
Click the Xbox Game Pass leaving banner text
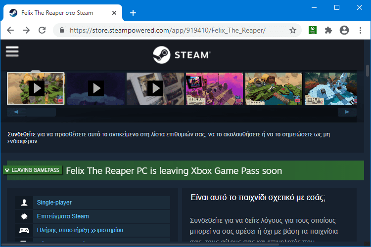click(174, 170)
